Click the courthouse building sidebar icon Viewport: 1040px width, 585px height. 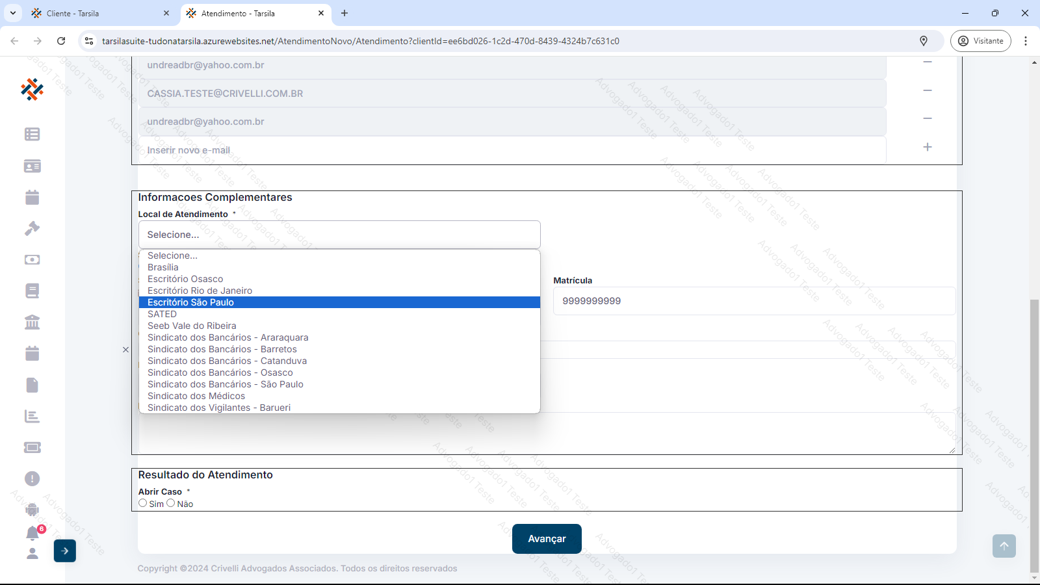(32, 322)
